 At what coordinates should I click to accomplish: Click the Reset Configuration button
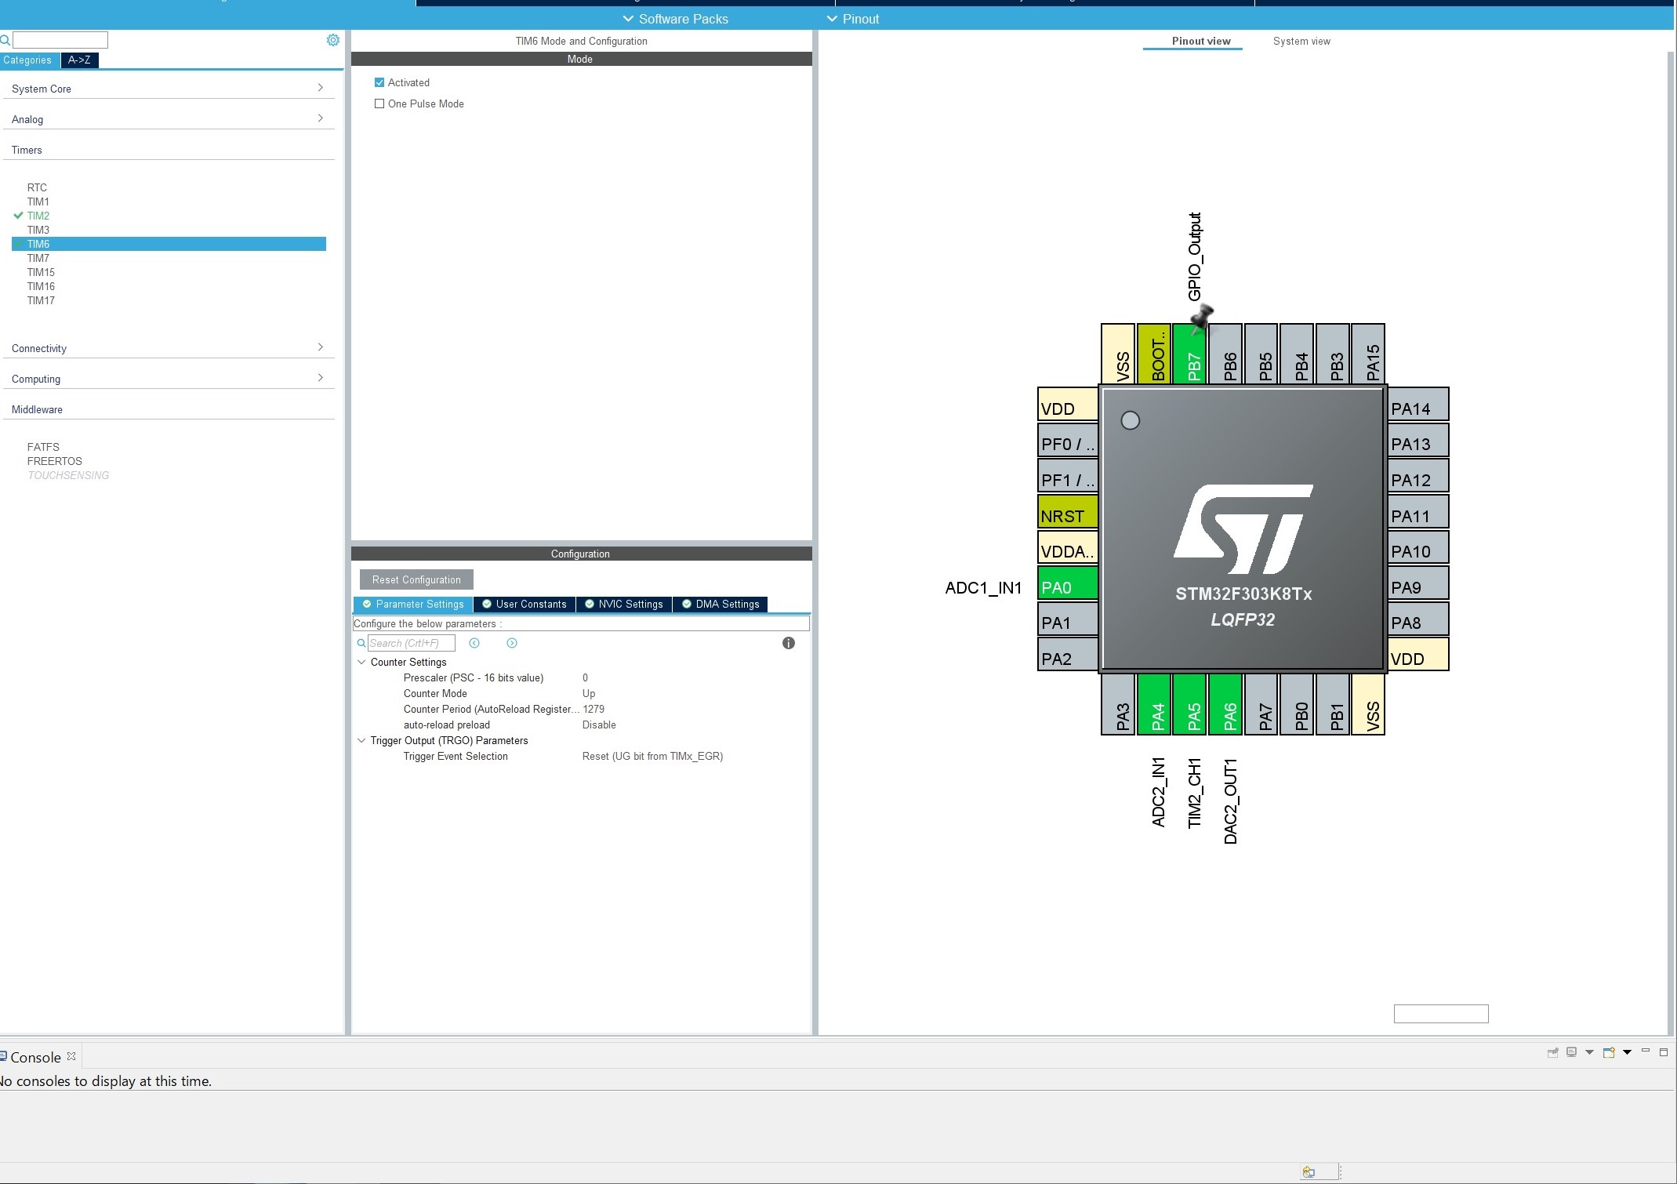point(416,579)
